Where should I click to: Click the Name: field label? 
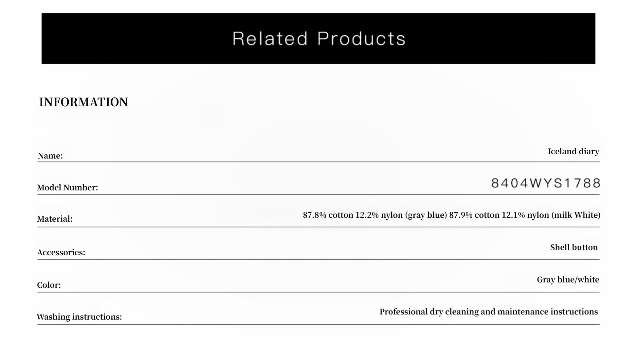coord(50,156)
